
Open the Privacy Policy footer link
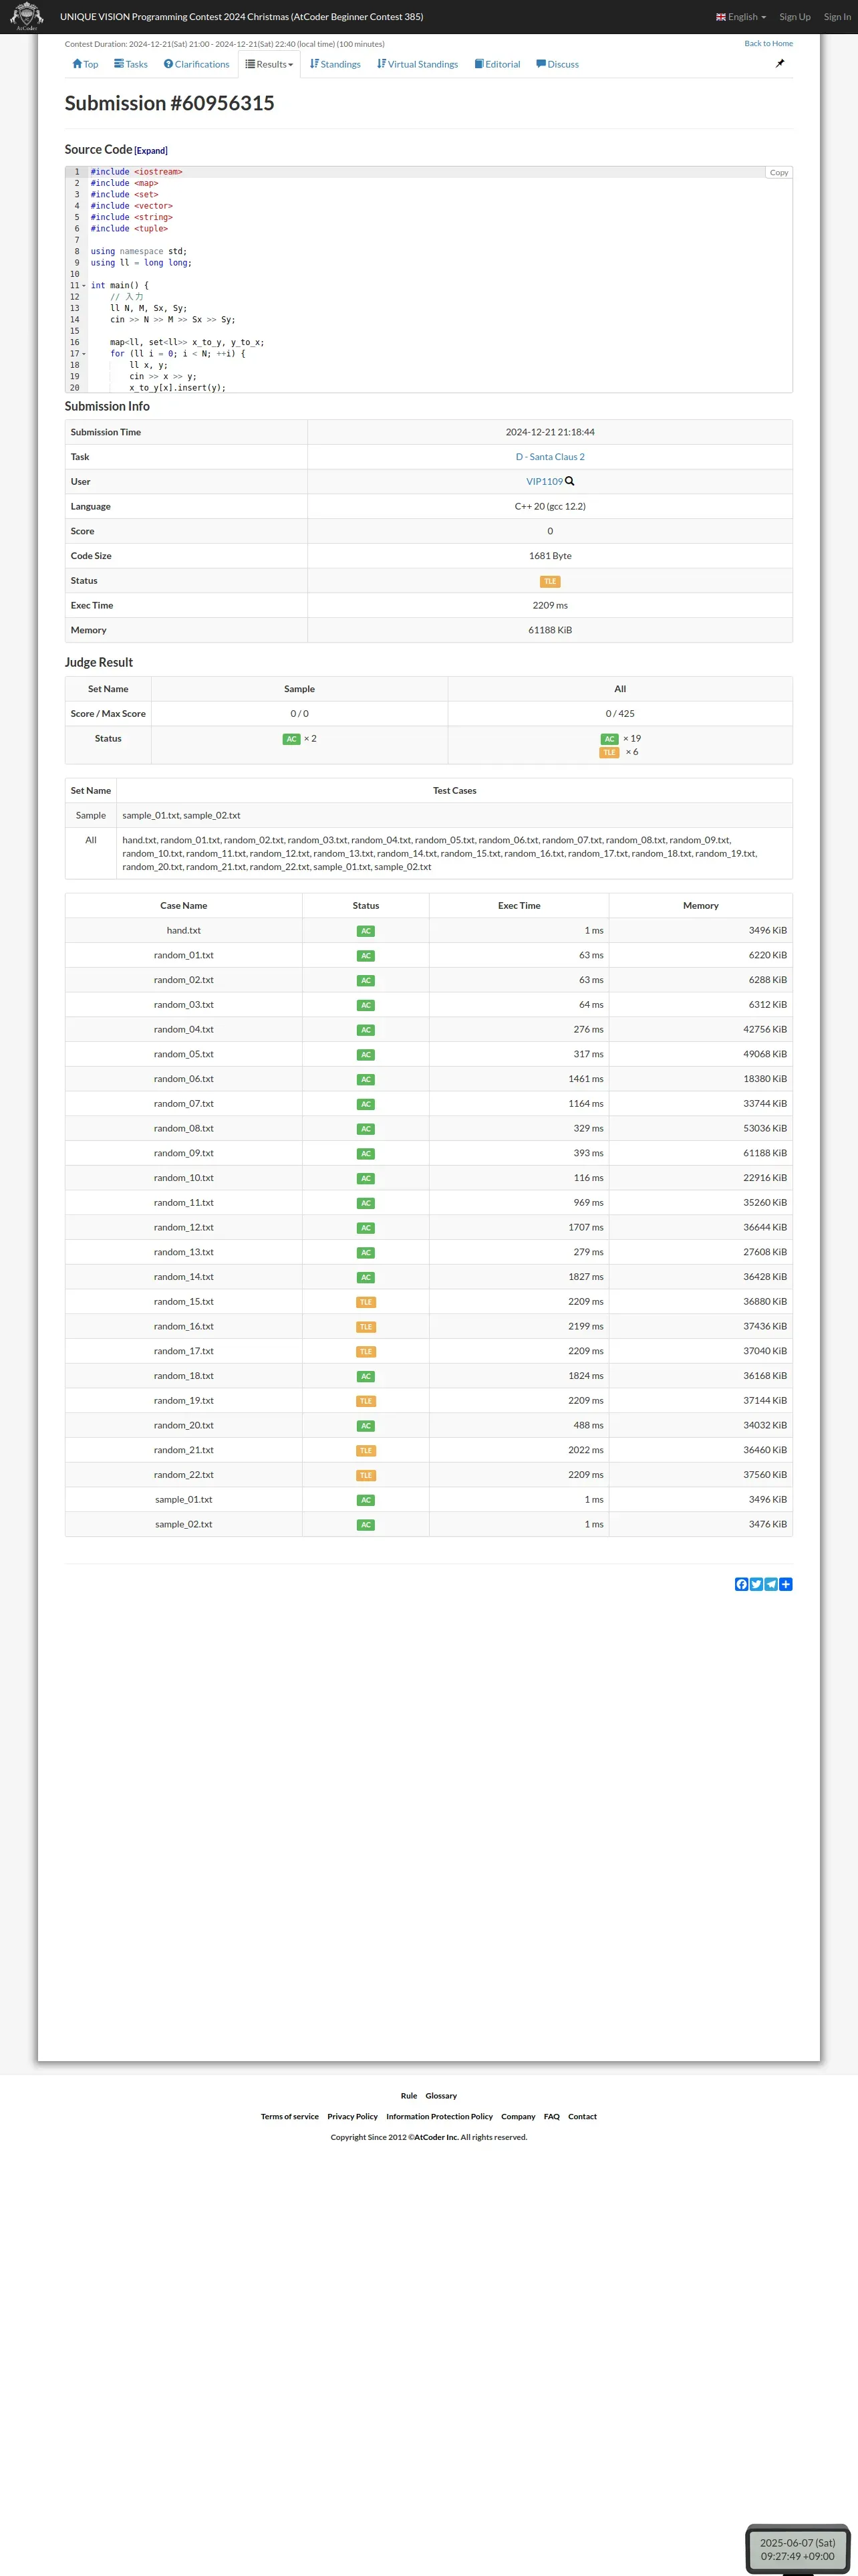point(353,2116)
